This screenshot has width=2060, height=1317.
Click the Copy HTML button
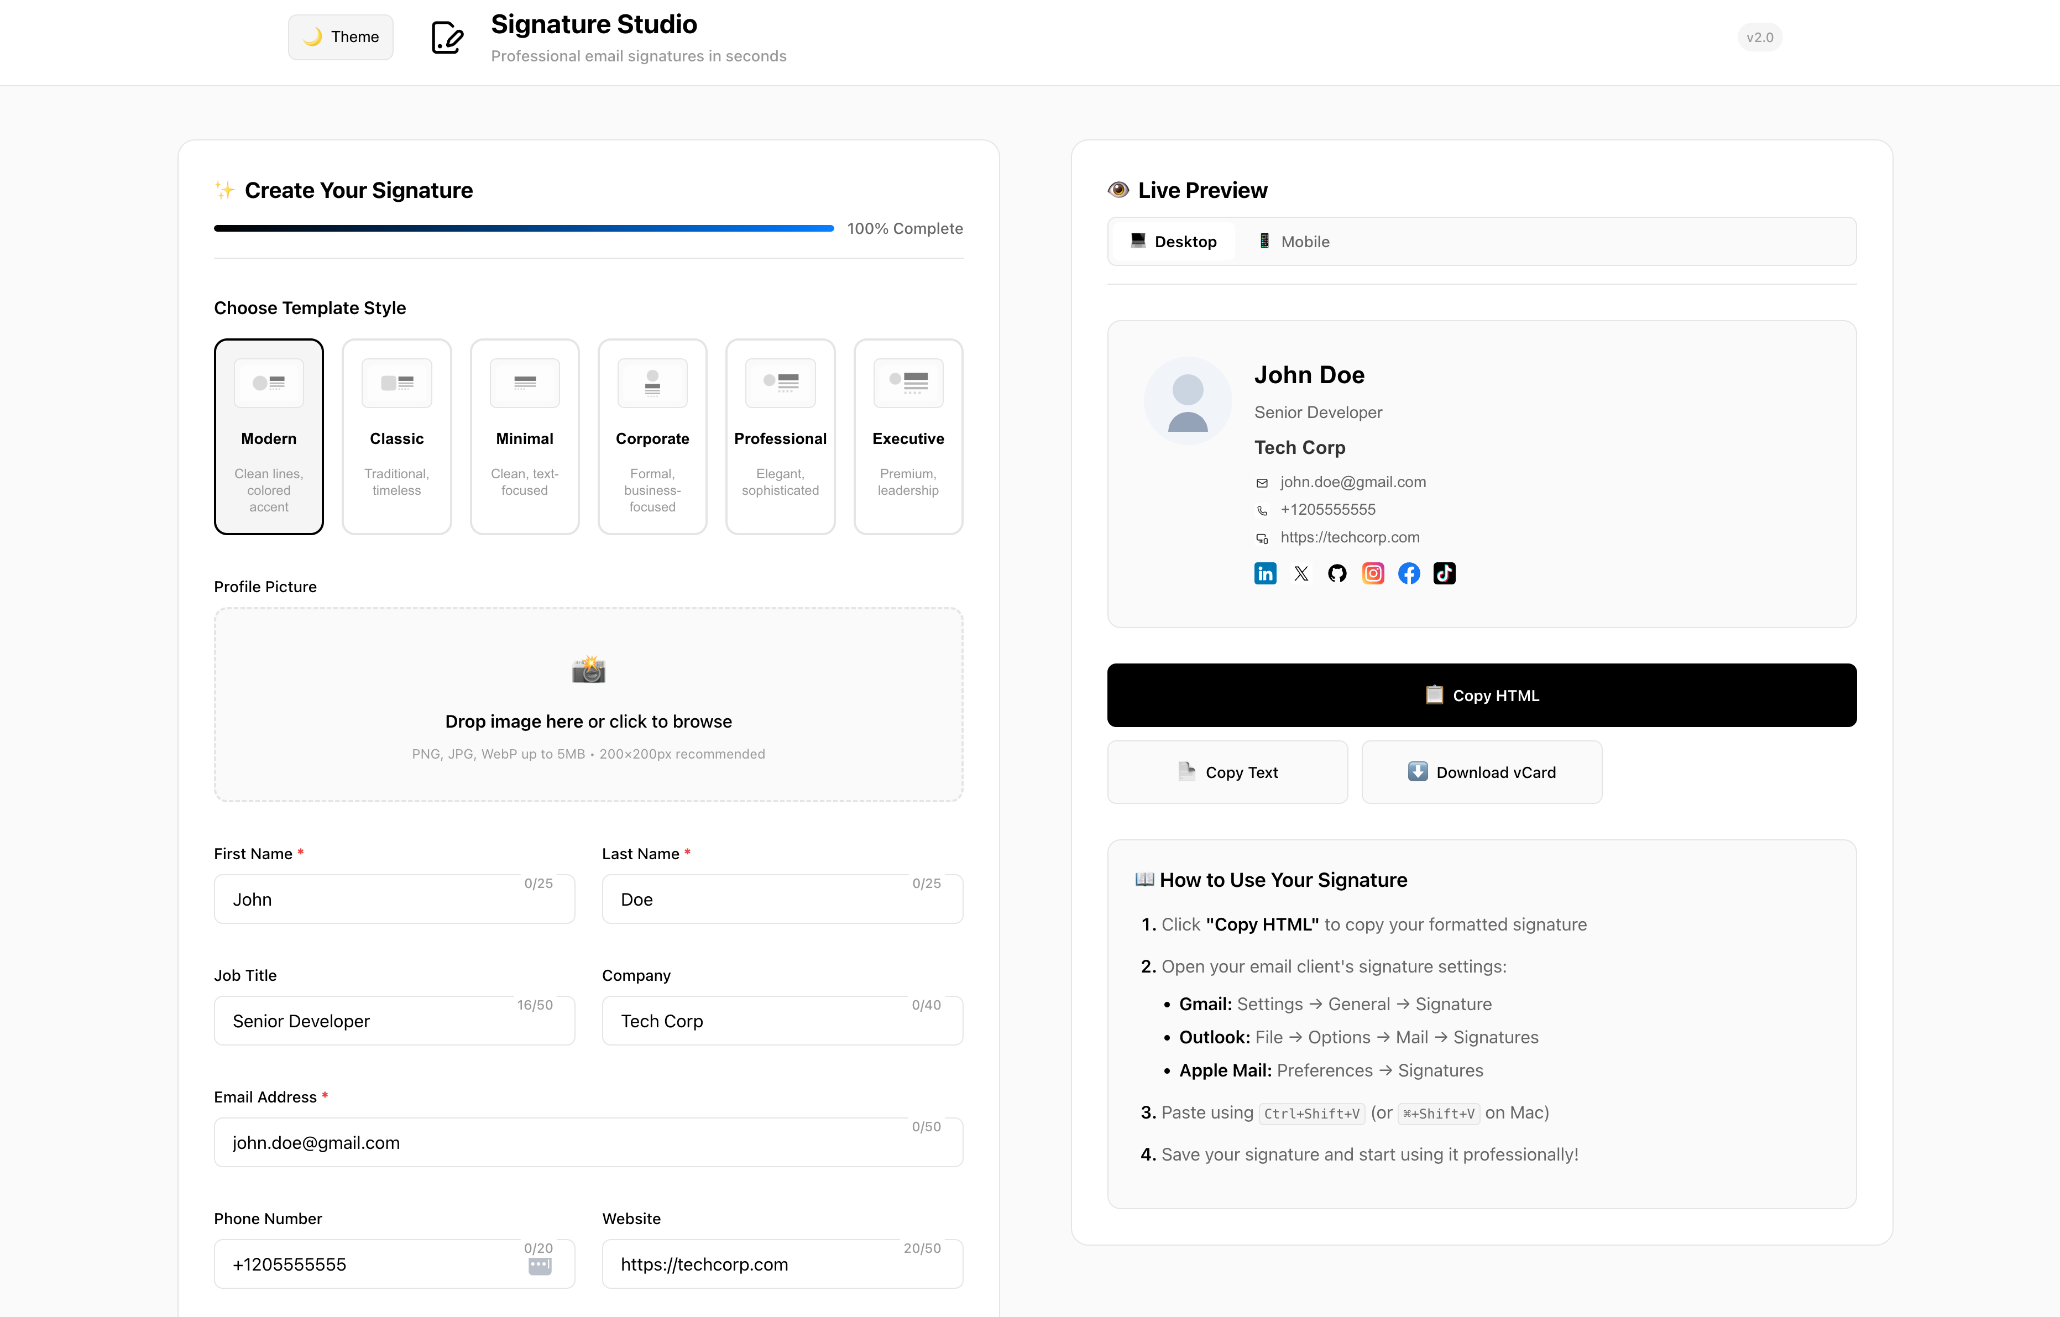coord(1482,696)
